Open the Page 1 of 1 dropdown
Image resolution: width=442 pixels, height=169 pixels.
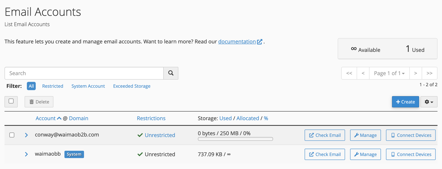click(389, 73)
